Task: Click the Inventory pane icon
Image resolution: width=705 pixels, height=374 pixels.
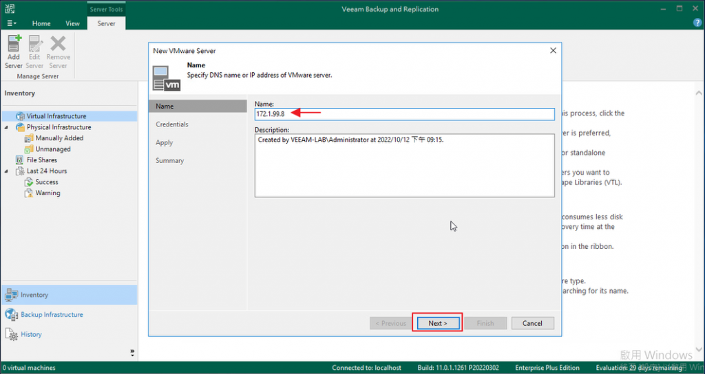Action: (x=11, y=295)
